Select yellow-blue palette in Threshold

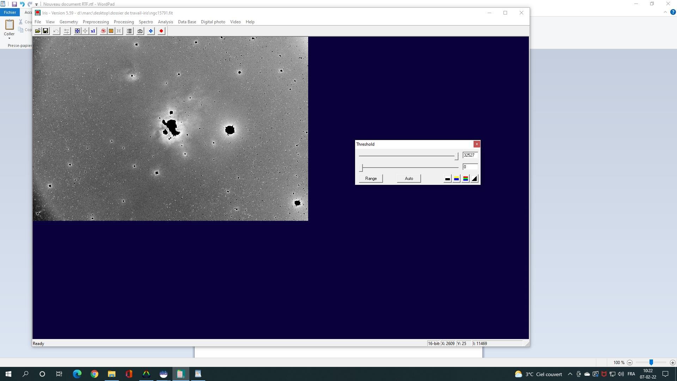pos(456,179)
